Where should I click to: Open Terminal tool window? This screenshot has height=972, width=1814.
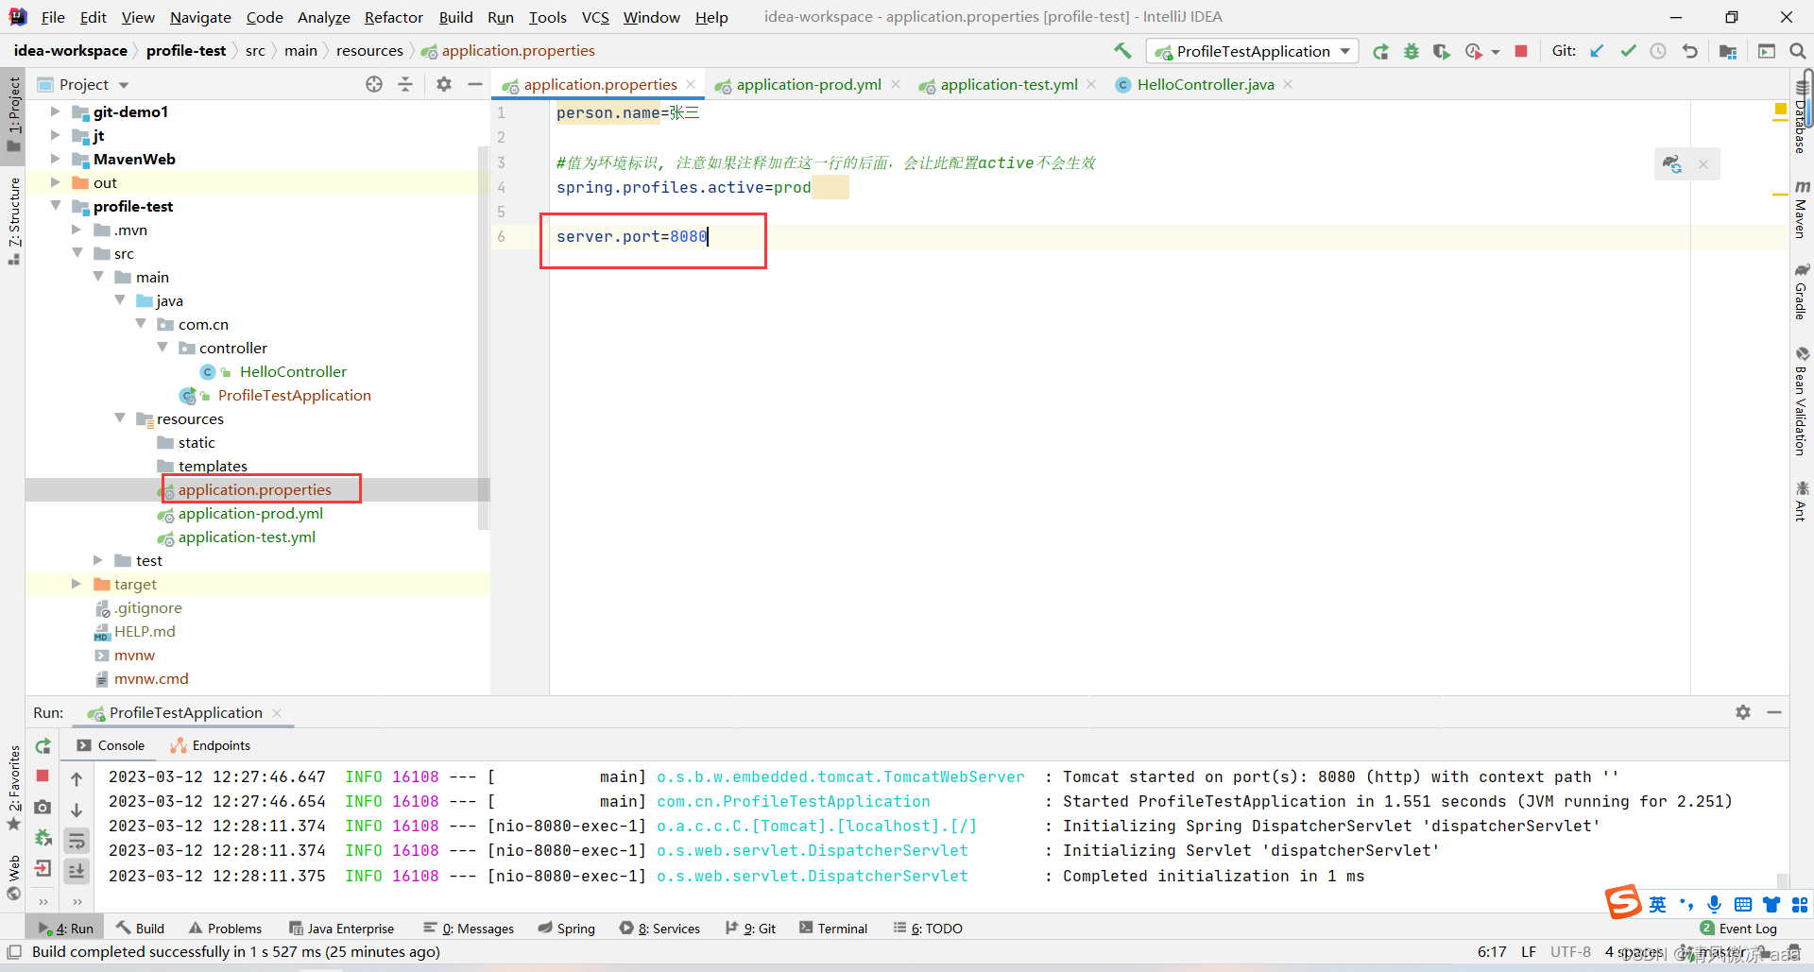tap(833, 929)
